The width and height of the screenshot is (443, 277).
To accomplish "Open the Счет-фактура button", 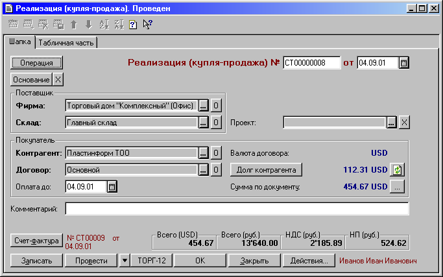I will click(36, 241).
